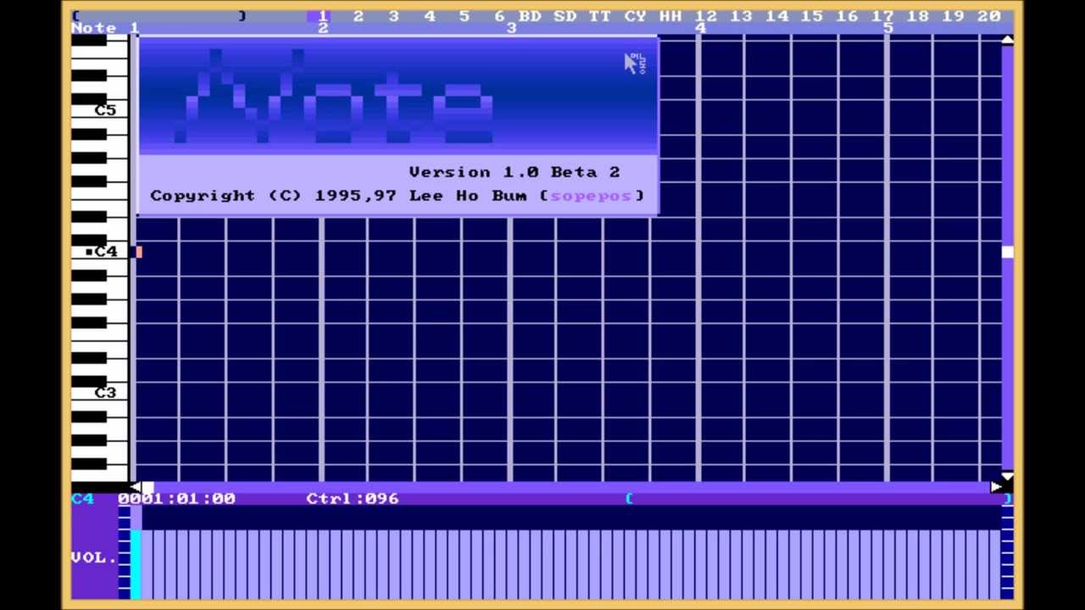Switch to track 6
This screenshot has width=1085, height=610.
[500, 15]
